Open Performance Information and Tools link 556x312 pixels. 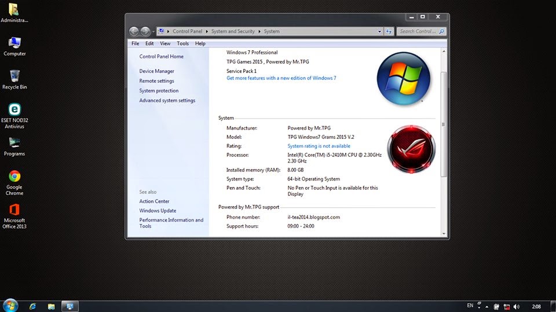[x=171, y=223]
